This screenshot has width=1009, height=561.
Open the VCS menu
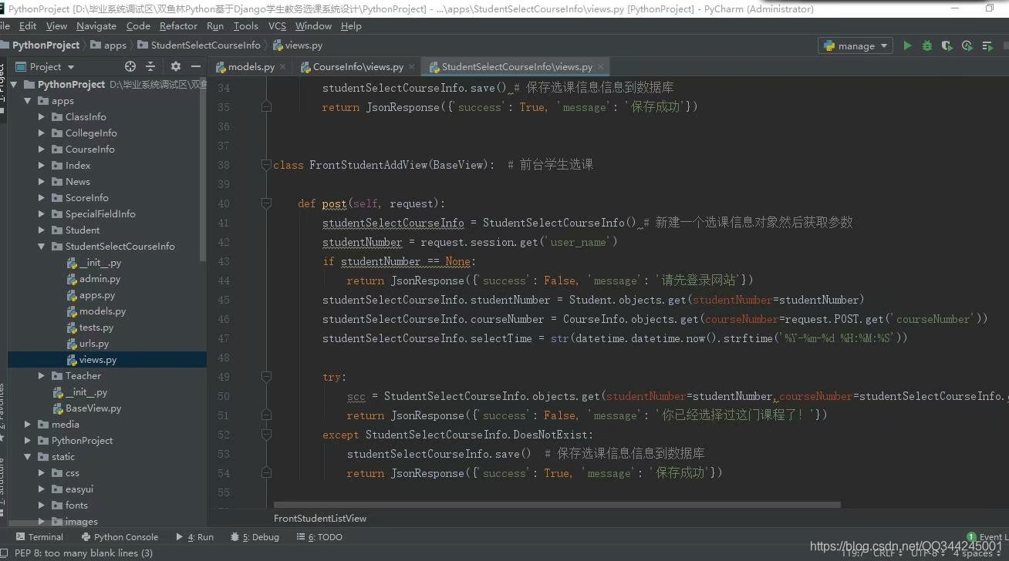(x=277, y=25)
